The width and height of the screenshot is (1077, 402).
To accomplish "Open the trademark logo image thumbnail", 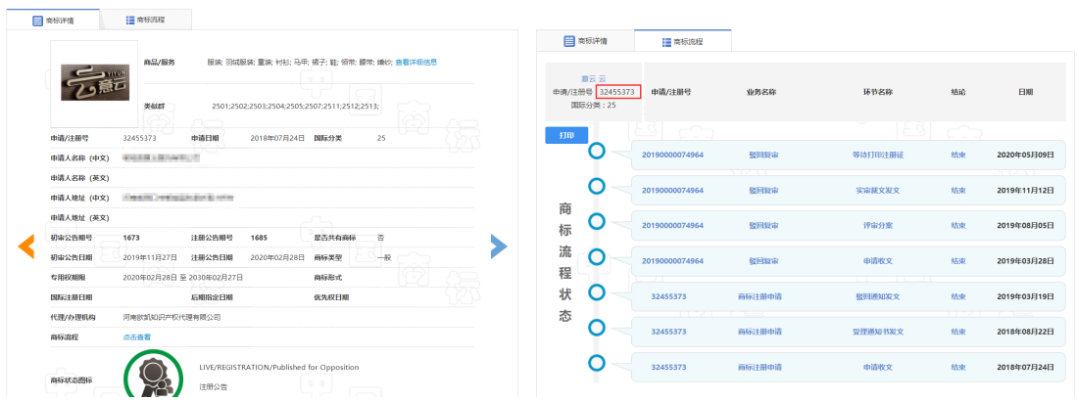I will point(94,77).
